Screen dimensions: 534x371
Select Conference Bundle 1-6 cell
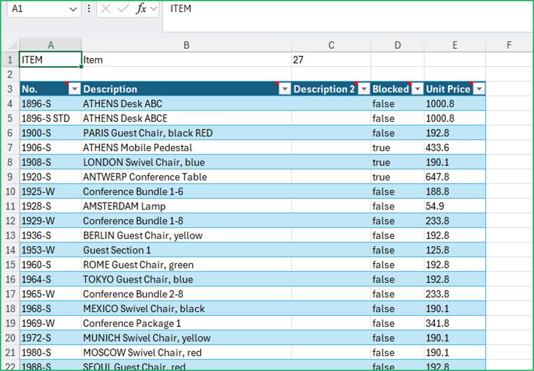[186, 192]
